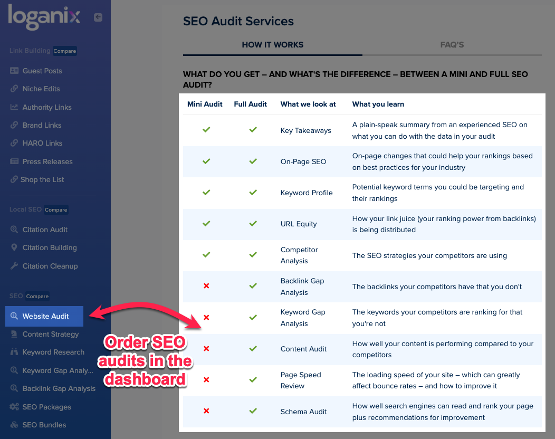
Task: Click the SEO Bundles cubes icon
Action: tap(14, 425)
